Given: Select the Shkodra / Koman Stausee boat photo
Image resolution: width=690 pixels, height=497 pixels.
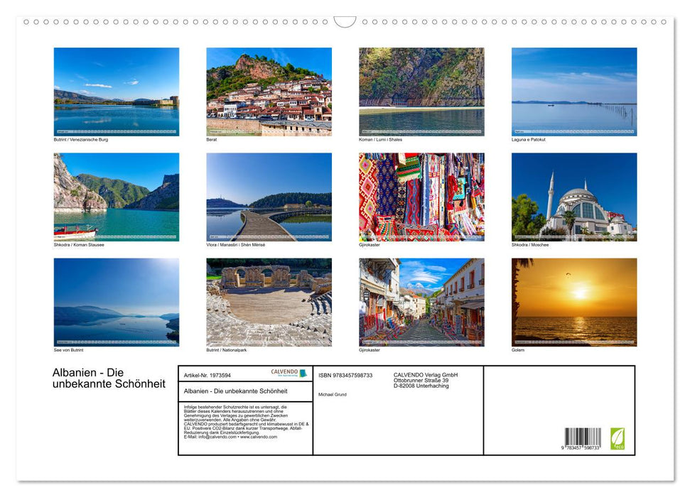Looking at the screenshot, I should click(x=116, y=197).
